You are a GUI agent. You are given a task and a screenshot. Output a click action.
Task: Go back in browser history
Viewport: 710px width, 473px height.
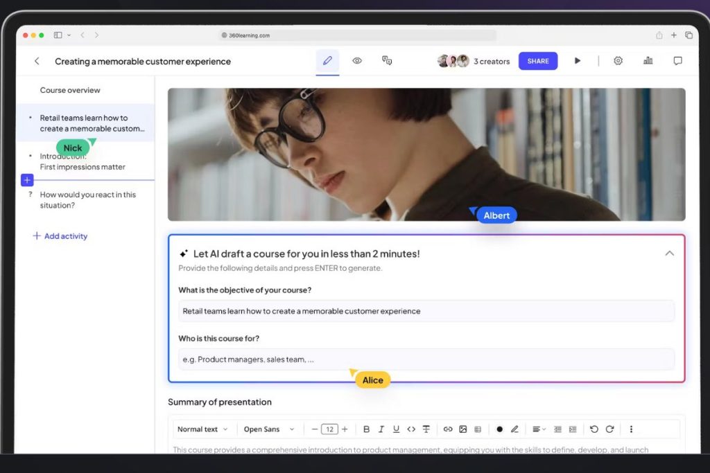83,35
